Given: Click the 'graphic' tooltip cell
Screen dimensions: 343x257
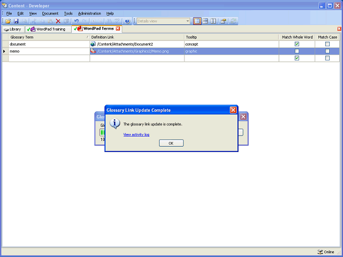Looking at the screenshot, I should pos(232,51).
